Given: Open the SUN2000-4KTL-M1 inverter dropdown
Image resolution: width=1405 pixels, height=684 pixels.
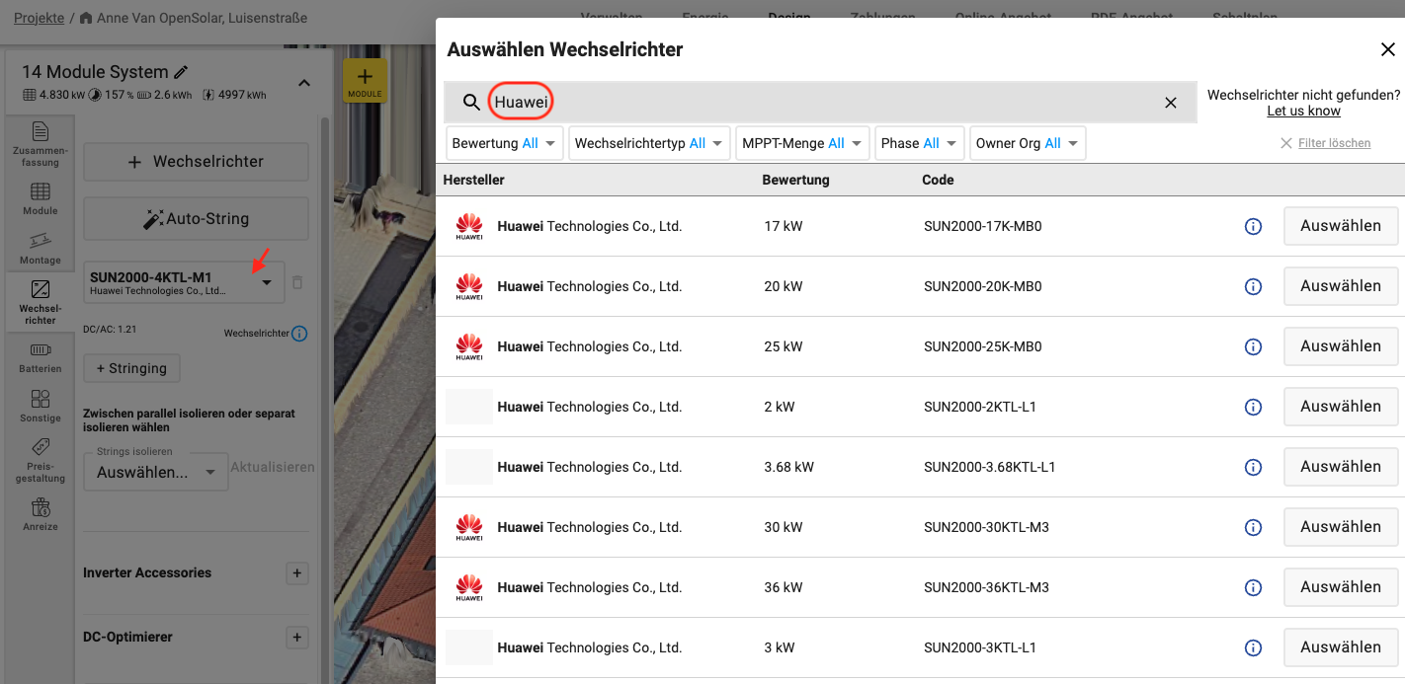Looking at the screenshot, I should (x=184, y=282).
